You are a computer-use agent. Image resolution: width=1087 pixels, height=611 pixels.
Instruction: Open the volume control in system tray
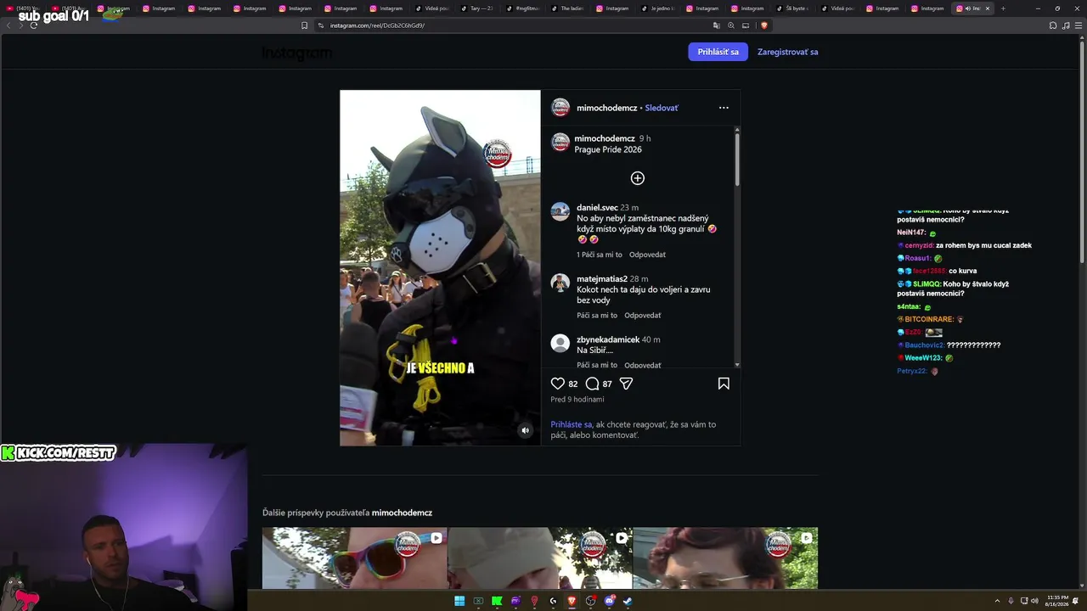(1034, 601)
